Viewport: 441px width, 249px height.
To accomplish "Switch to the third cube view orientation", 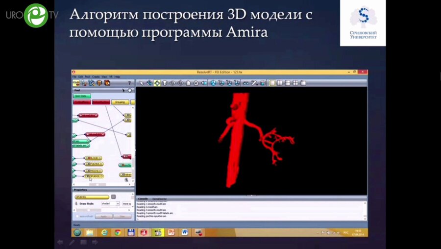I will [229, 83].
